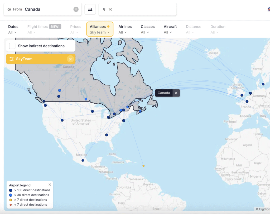Open the Aircraft filter

click(170, 29)
